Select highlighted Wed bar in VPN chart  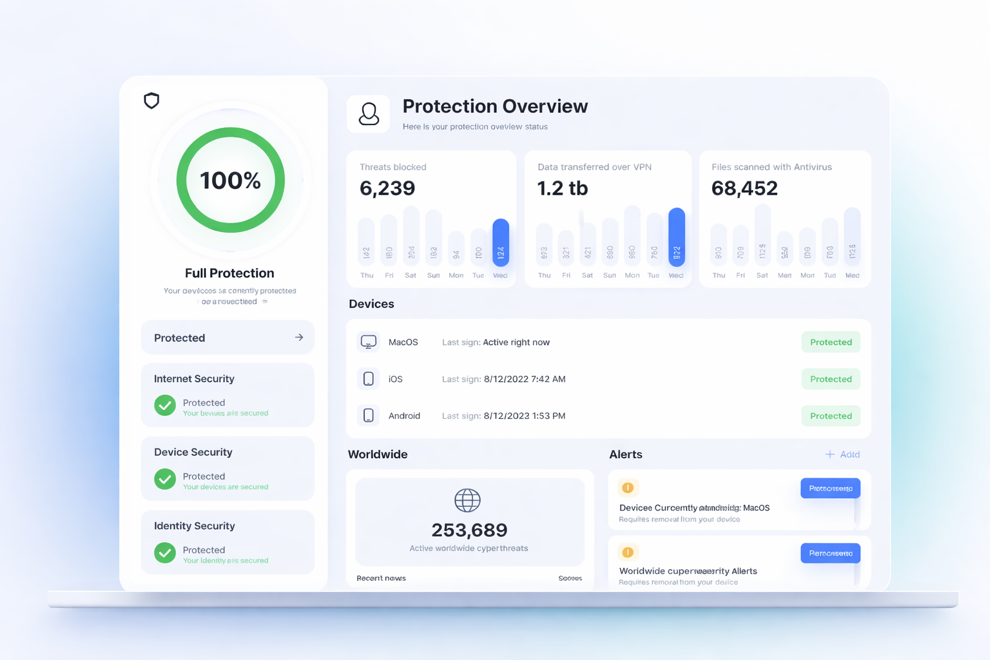676,237
